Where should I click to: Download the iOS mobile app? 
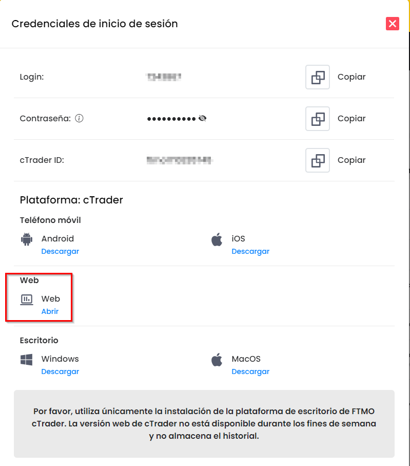[x=250, y=252]
